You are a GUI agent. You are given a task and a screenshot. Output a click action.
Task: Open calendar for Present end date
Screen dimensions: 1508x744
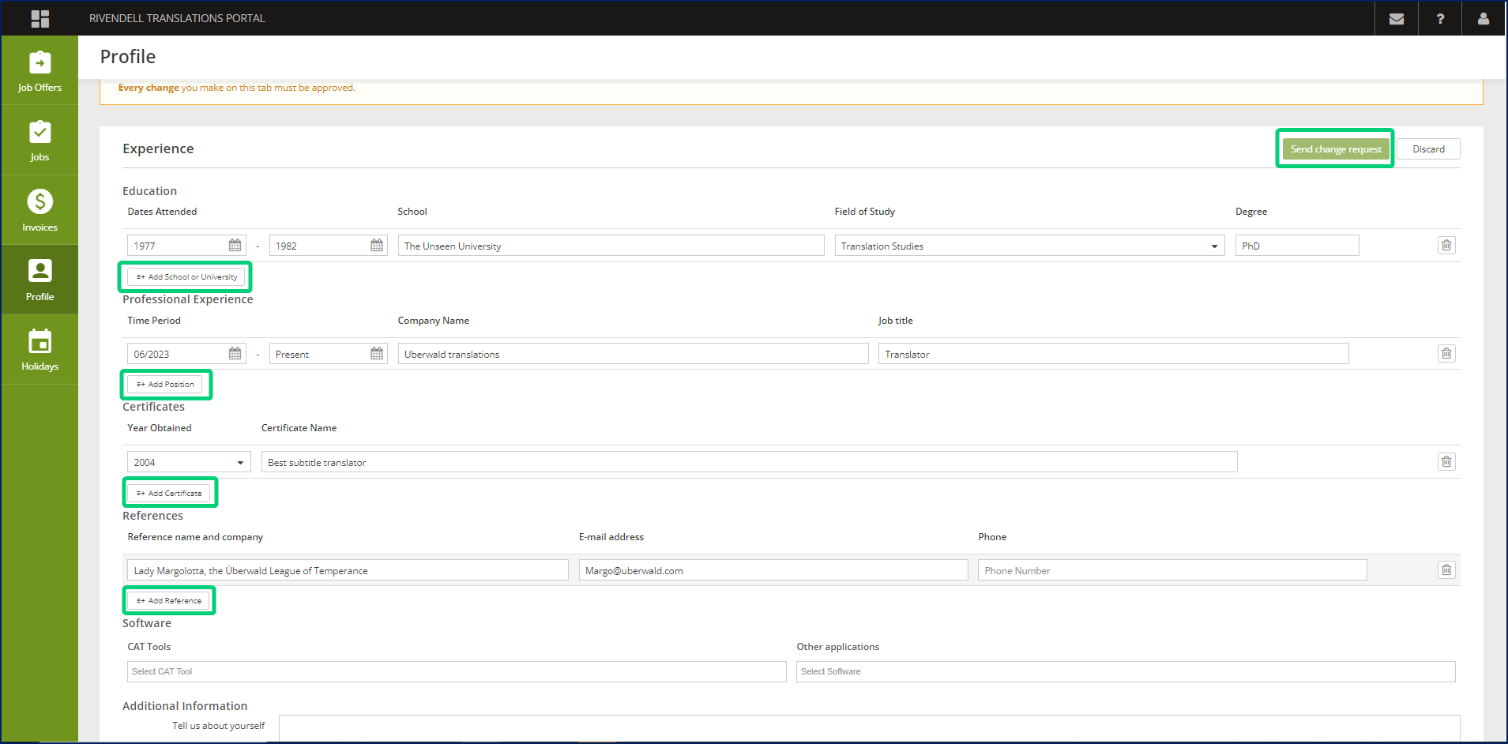coord(377,354)
